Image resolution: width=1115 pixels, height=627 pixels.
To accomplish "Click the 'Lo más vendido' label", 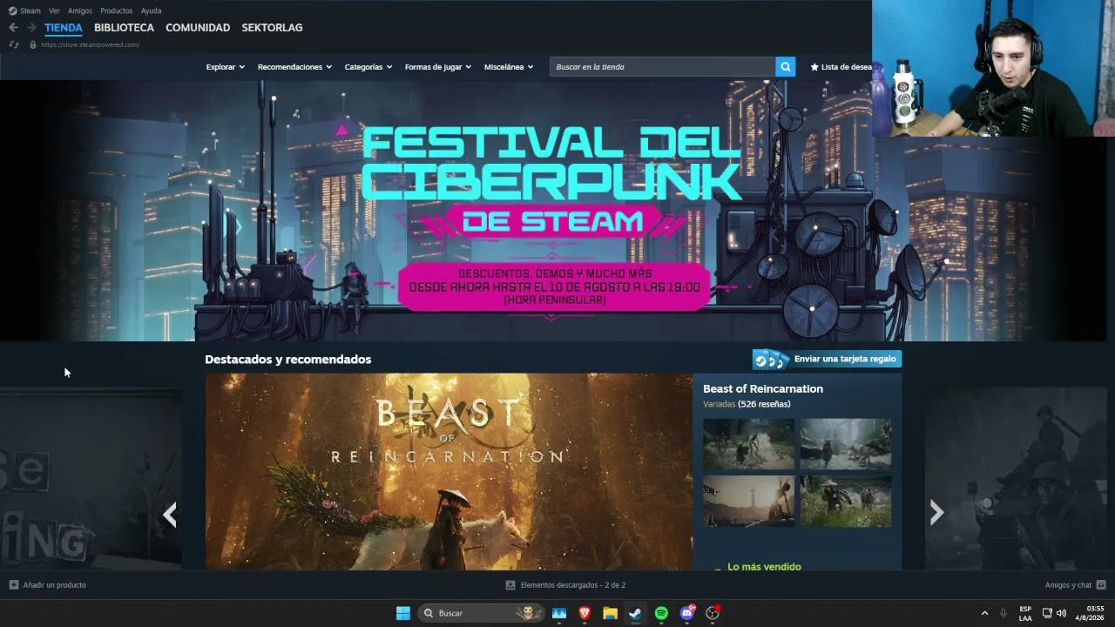I will [x=764, y=567].
